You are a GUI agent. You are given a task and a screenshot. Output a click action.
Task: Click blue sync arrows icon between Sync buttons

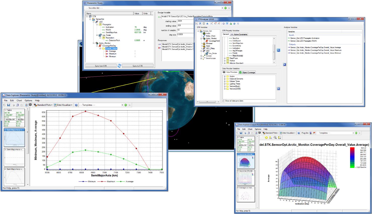pyautogui.click(x=119, y=66)
